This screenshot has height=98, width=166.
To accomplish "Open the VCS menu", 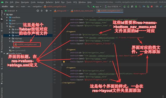I will (x=75, y=2).
